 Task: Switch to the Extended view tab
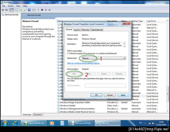click(x=27, y=115)
